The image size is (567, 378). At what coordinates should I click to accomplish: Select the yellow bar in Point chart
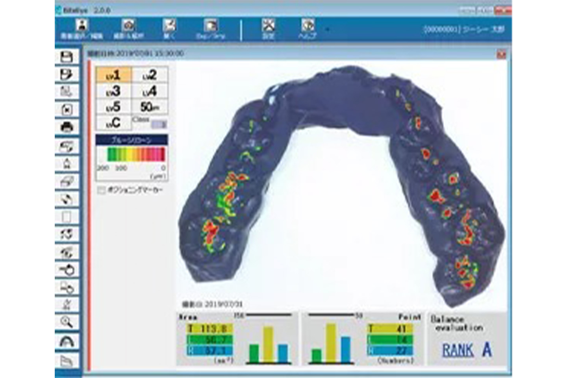[x=331, y=343]
